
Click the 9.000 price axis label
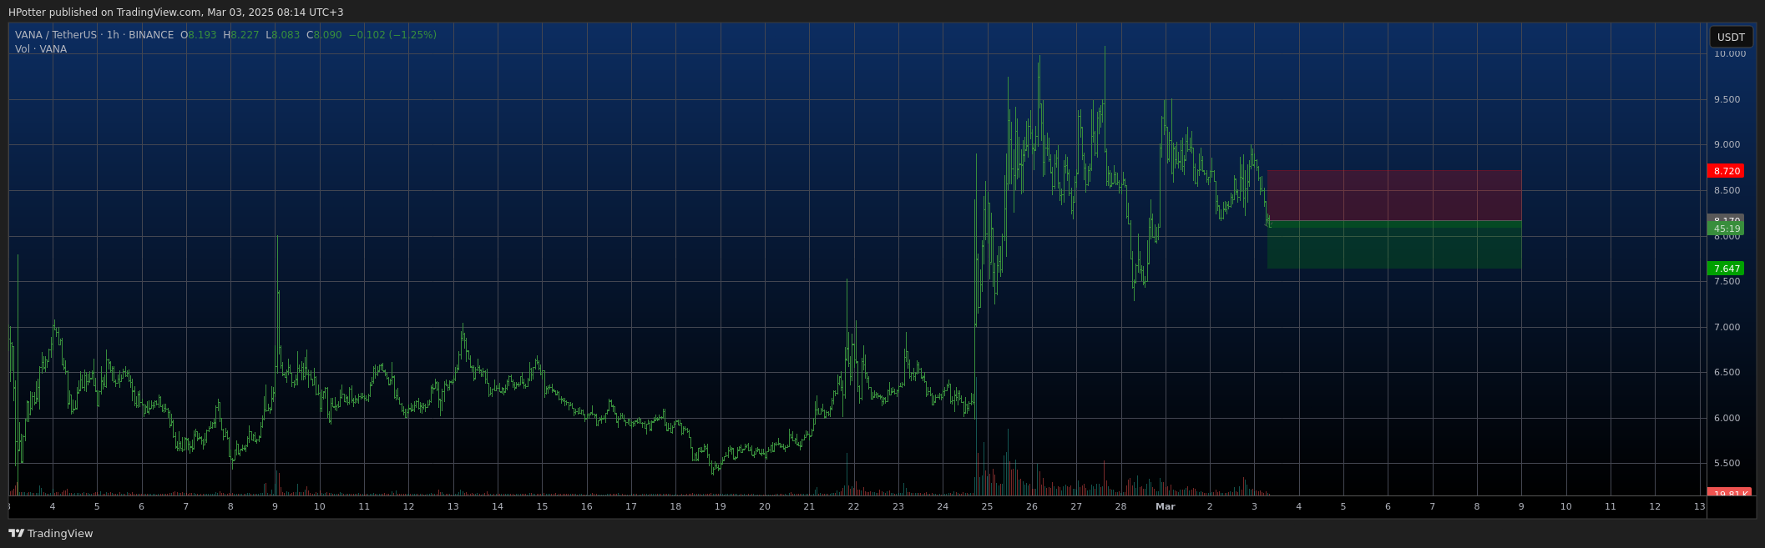pos(1727,145)
